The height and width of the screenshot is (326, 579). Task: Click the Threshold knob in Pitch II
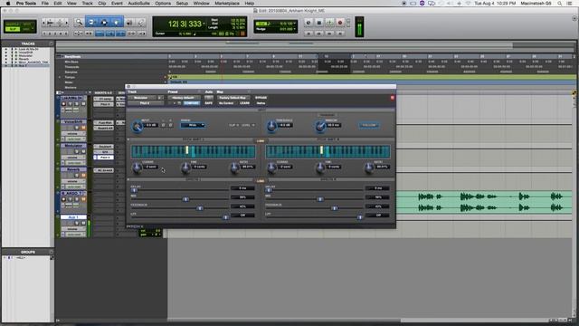coord(271,127)
